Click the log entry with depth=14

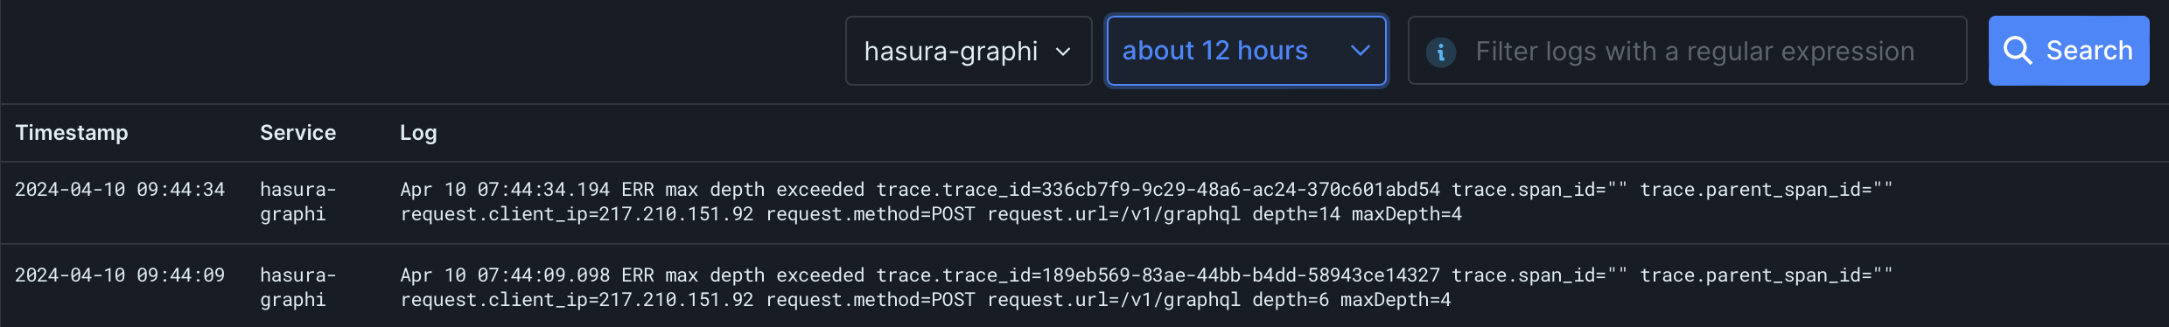(1146, 202)
